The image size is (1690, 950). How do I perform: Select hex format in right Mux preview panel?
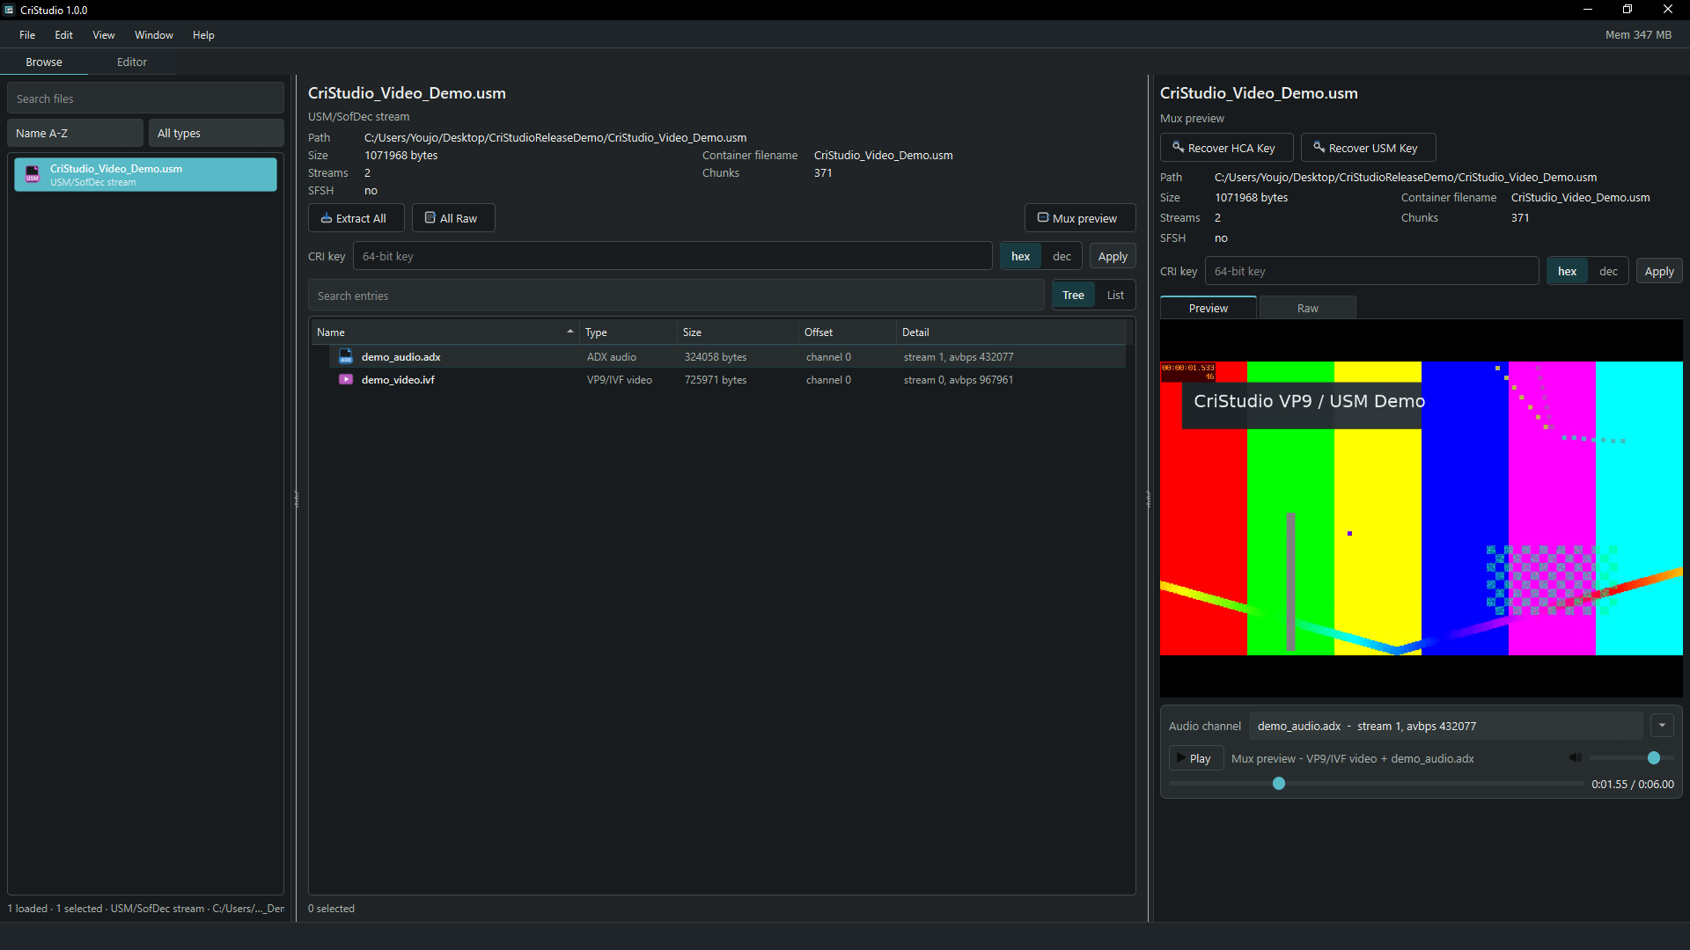pyautogui.click(x=1567, y=271)
